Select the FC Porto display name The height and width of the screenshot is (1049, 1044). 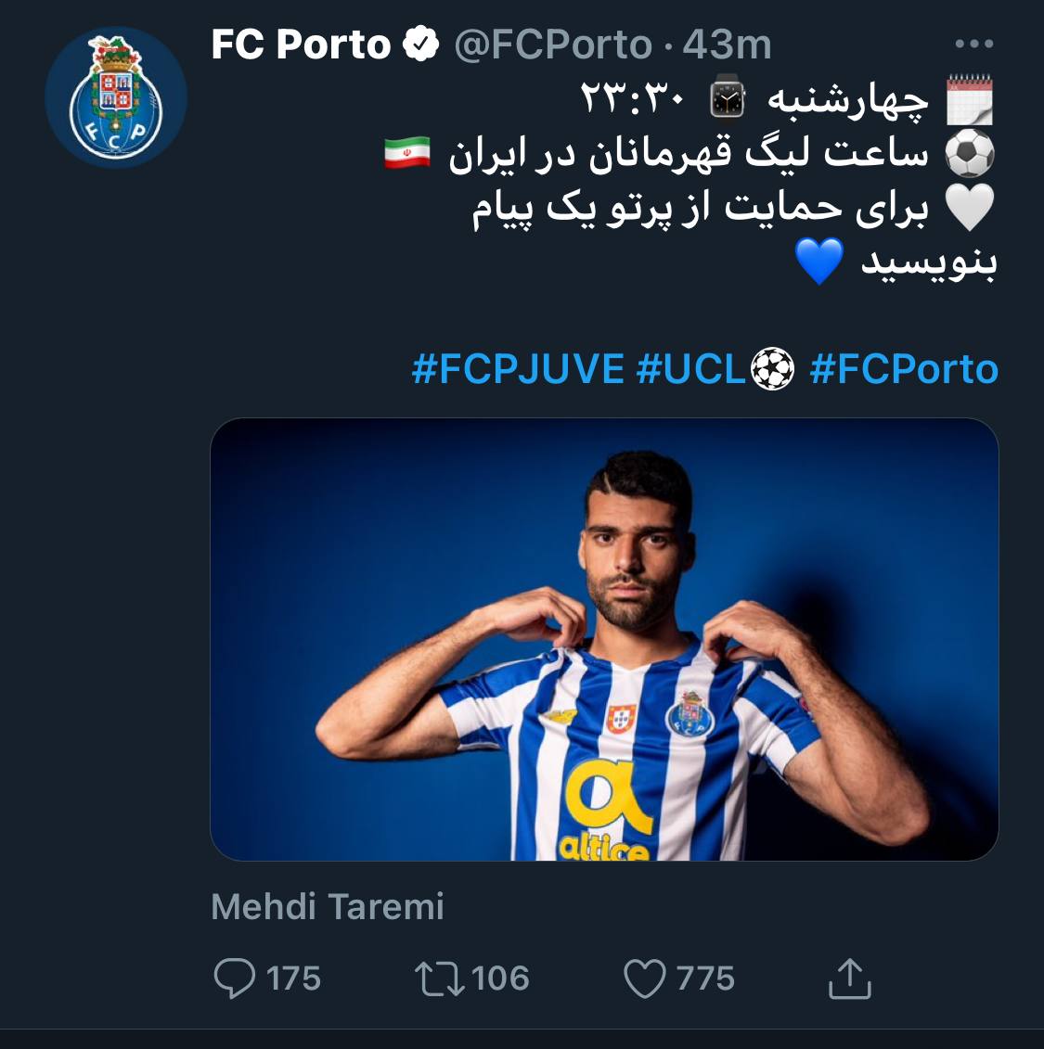click(x=301, y=45)
